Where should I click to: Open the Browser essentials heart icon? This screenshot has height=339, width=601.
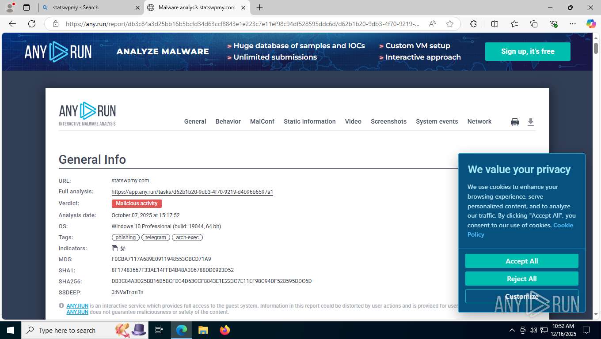[x=553, y=24]
